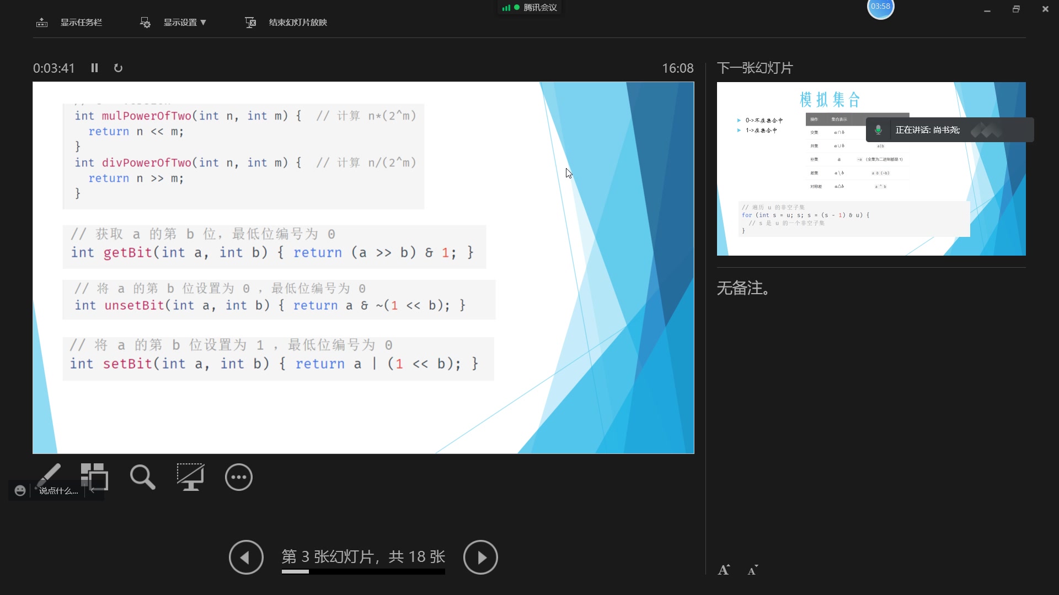The width and height of the screenshot is (1059, 595).
Task: Click the Show Taskbar label
Action: click(81, 23)
